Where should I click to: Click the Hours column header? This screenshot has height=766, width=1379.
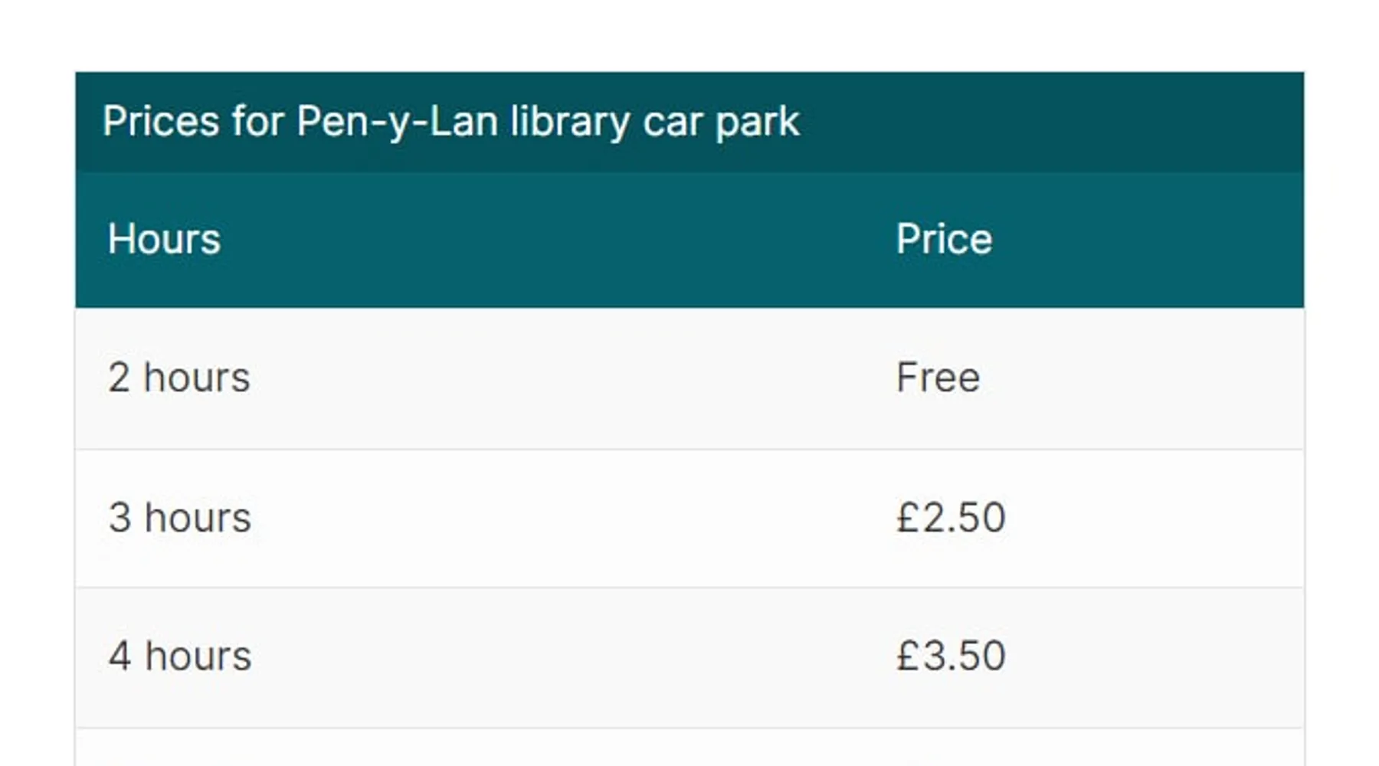(x=164, y=239)
